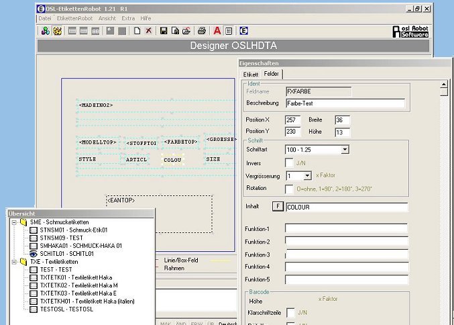Click the label icon beside STNSM01
Image resolution: width=454 pixels, height=325 pixels.
coord(34,230)
